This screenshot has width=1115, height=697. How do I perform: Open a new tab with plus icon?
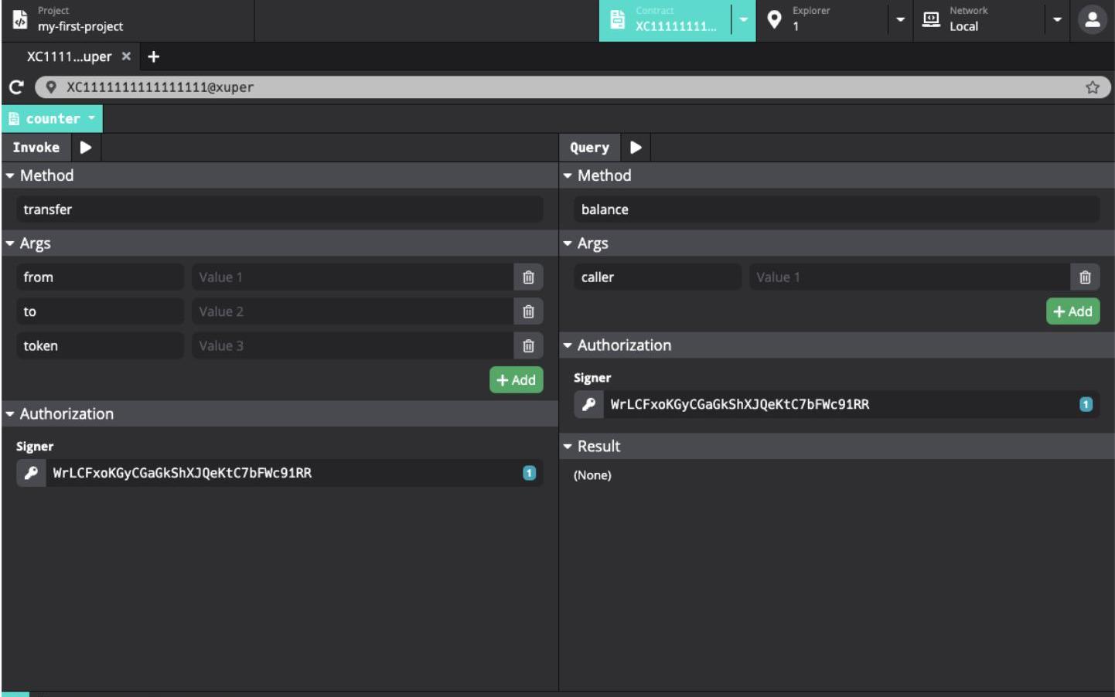pyautogui.click(x=154, y=56)
